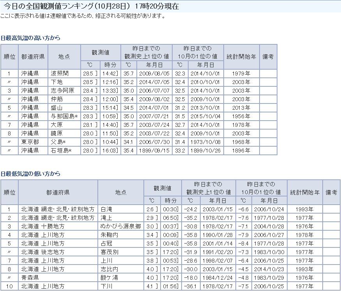341x291 pixels.
Task: Select the ぬかびら源泉郷 station
Action: click(x=119, y=226)
